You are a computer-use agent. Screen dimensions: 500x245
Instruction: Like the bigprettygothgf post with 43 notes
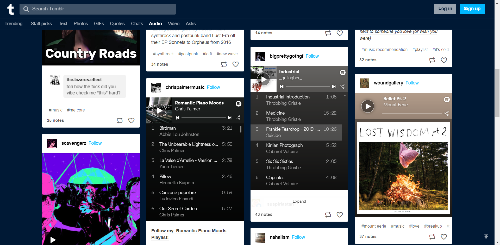(340, 215)
